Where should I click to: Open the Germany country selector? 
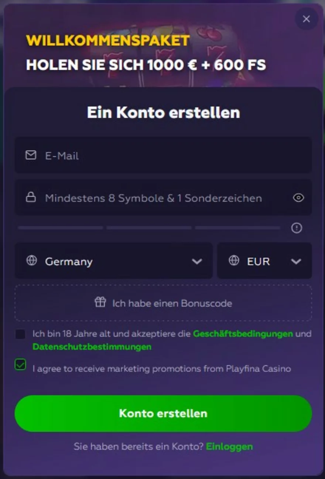point(113,261)
